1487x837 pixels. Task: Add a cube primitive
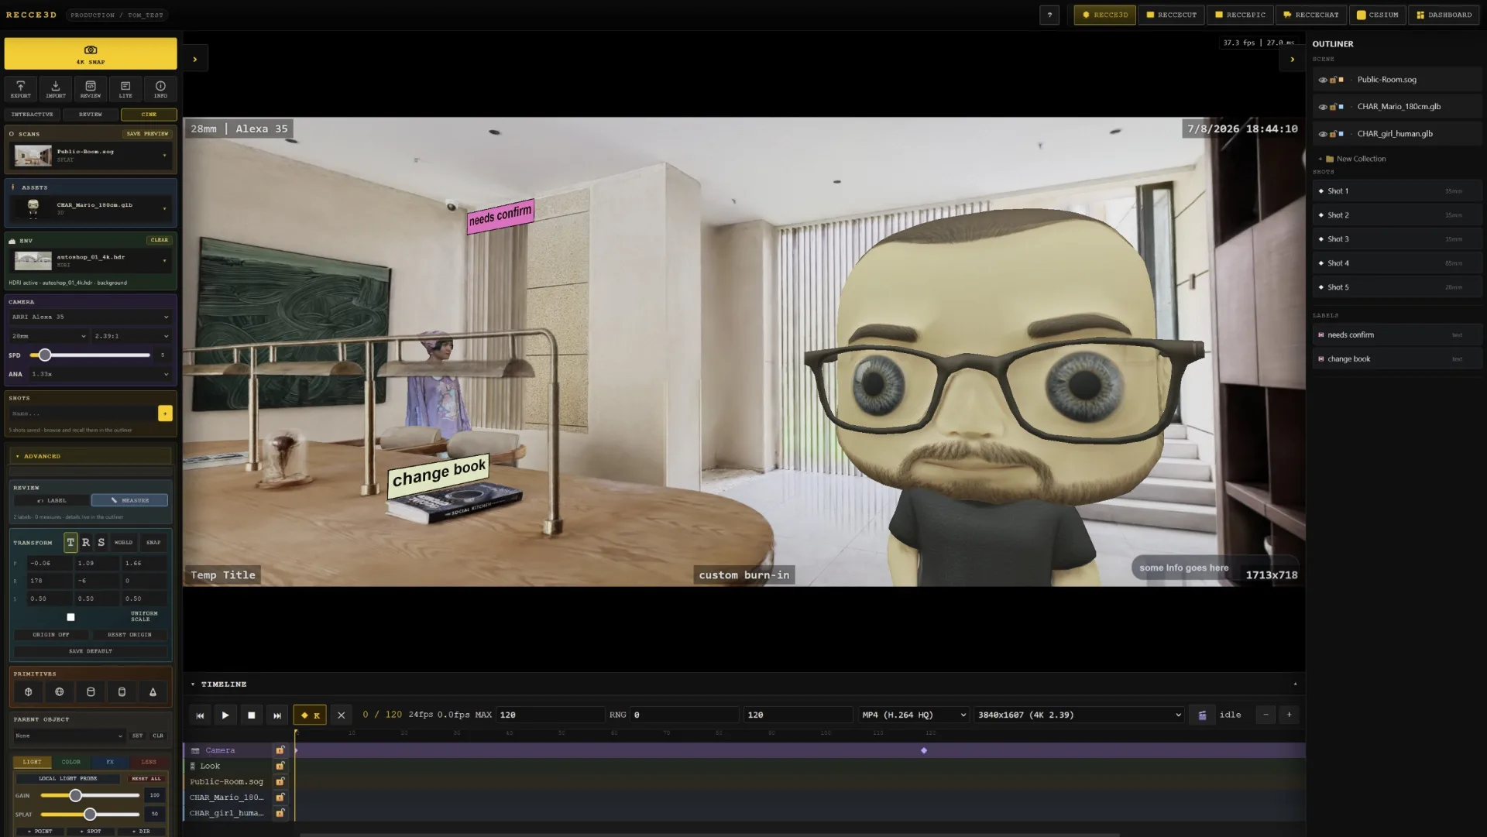click(29, 692)
